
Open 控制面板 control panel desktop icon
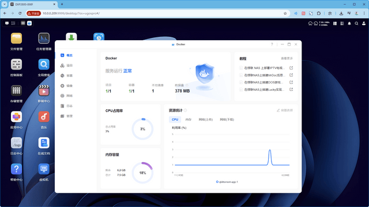pos(16,64)
